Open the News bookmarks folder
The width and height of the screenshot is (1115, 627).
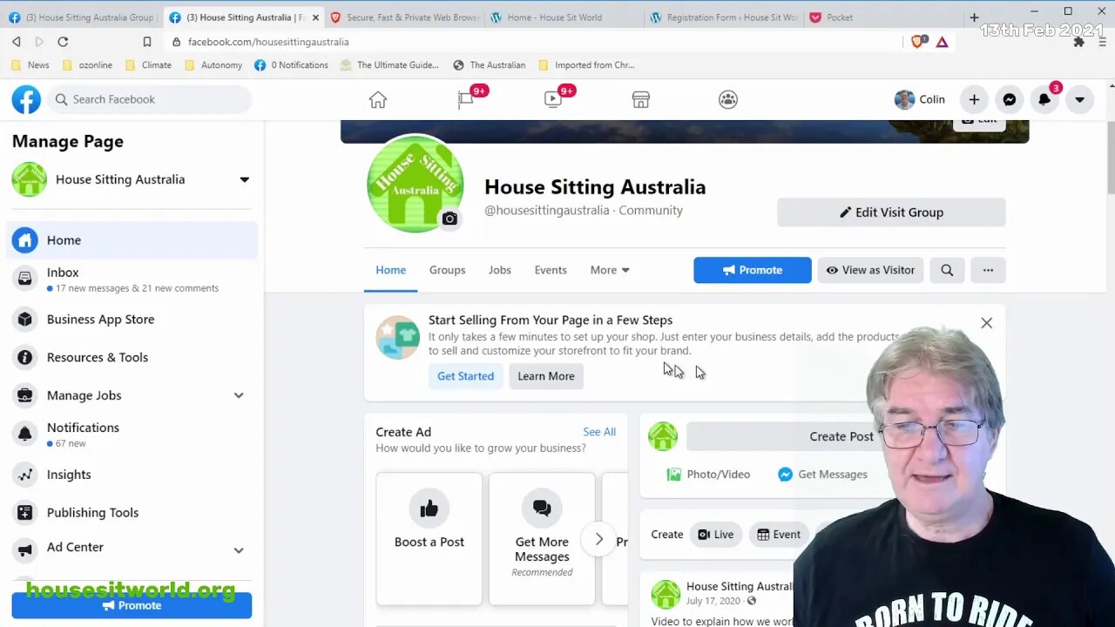[30, 65]
